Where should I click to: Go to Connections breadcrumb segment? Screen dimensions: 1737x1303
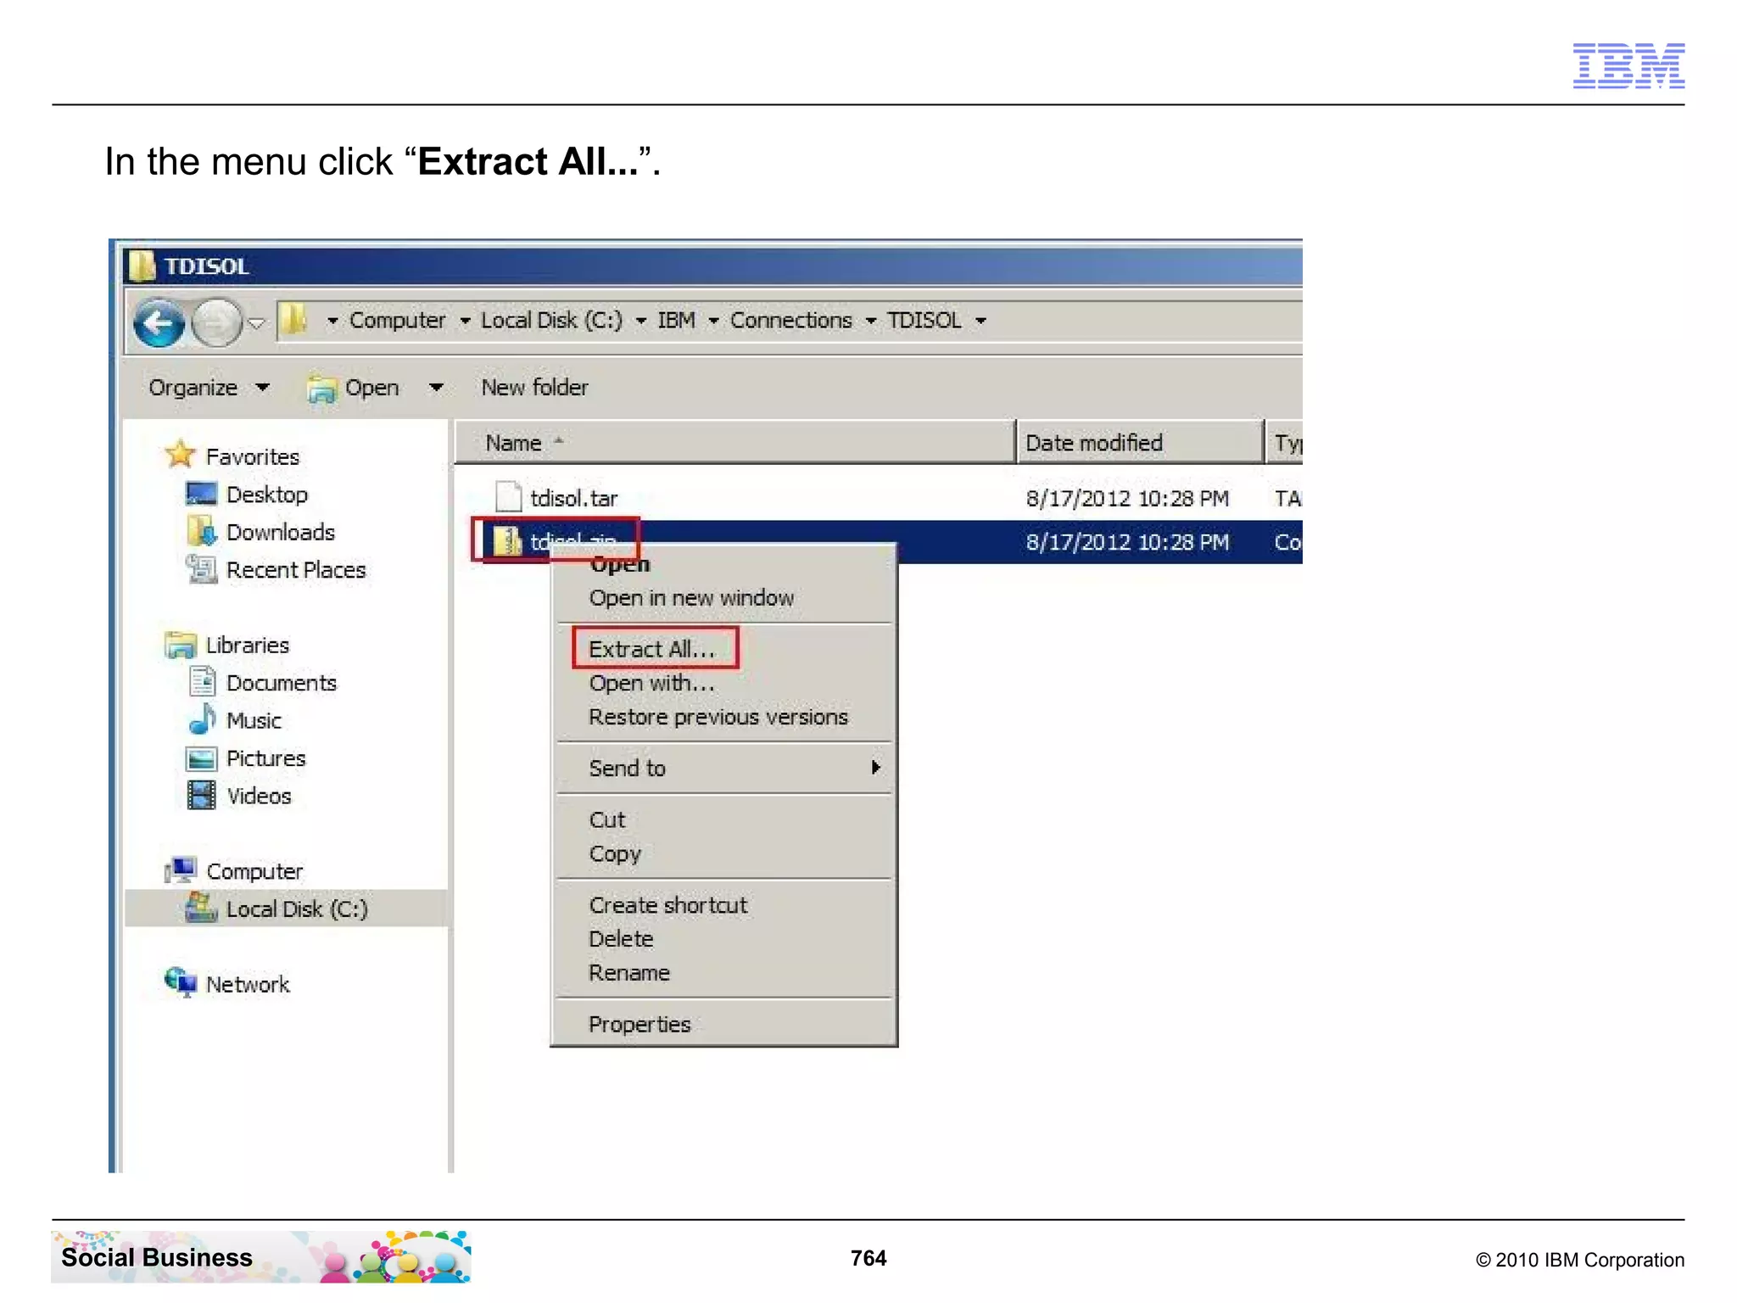[791, 320]
